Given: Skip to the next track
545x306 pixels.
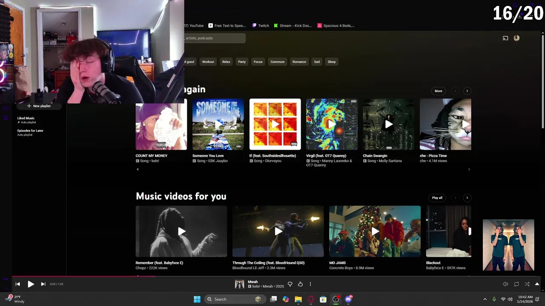Looking at the screenshot, I should pyautogui.click(x=43, y=284).
